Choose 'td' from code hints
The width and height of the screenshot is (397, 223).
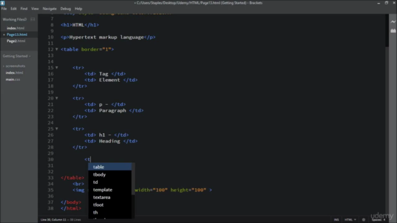click(110, 182)
